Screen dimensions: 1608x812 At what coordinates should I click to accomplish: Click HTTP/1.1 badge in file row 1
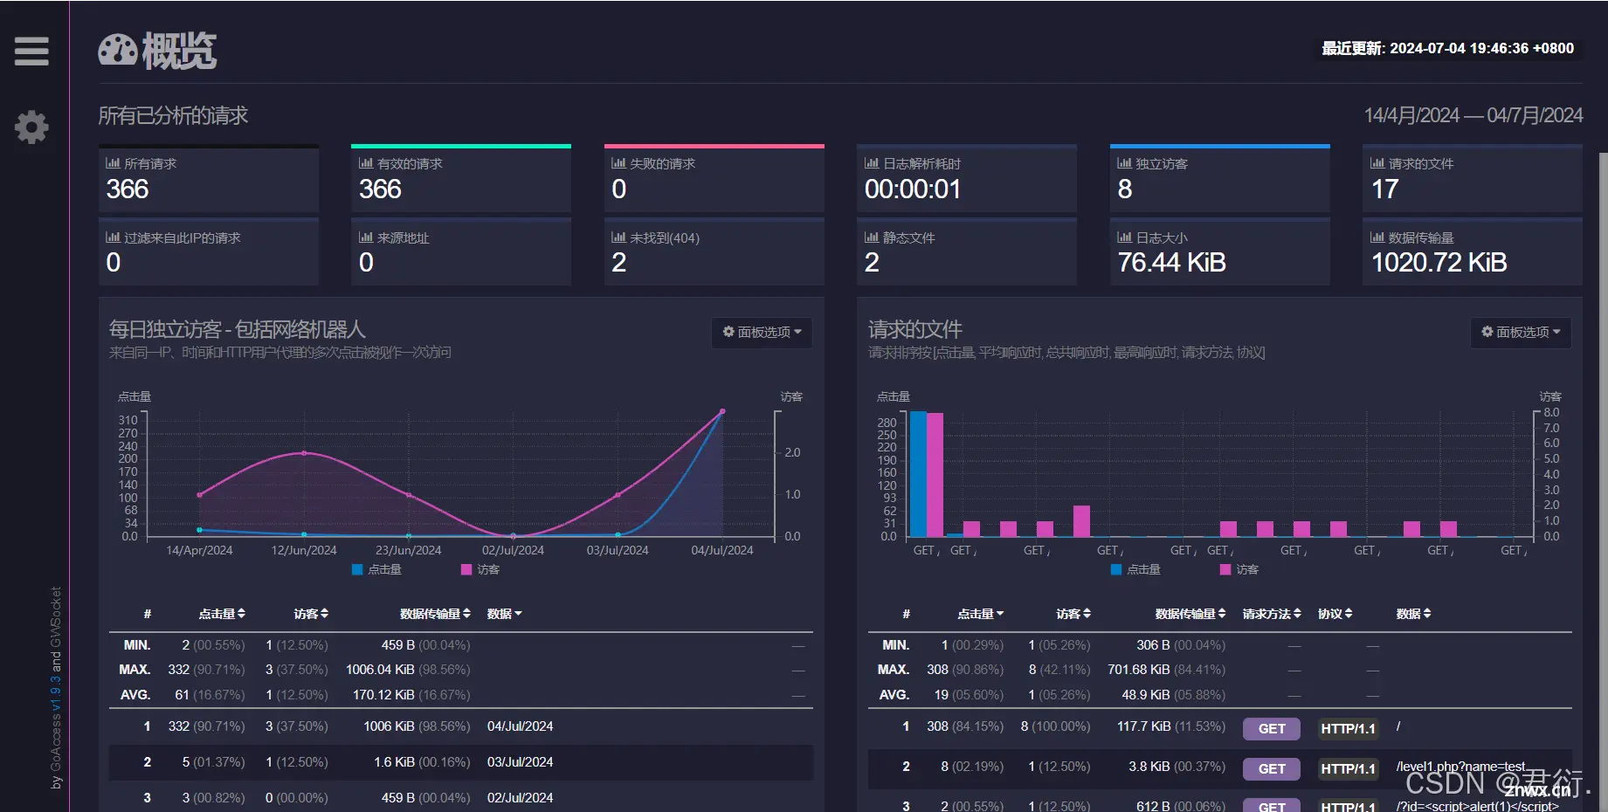(1348, 728)
